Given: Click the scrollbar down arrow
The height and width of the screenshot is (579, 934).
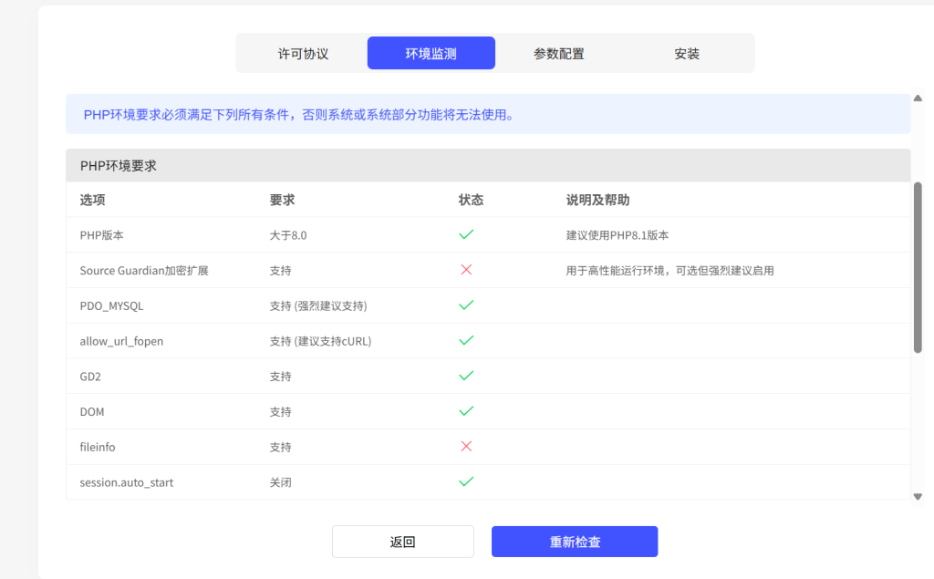Looking at the screenshot, I should tap(918, 496).
